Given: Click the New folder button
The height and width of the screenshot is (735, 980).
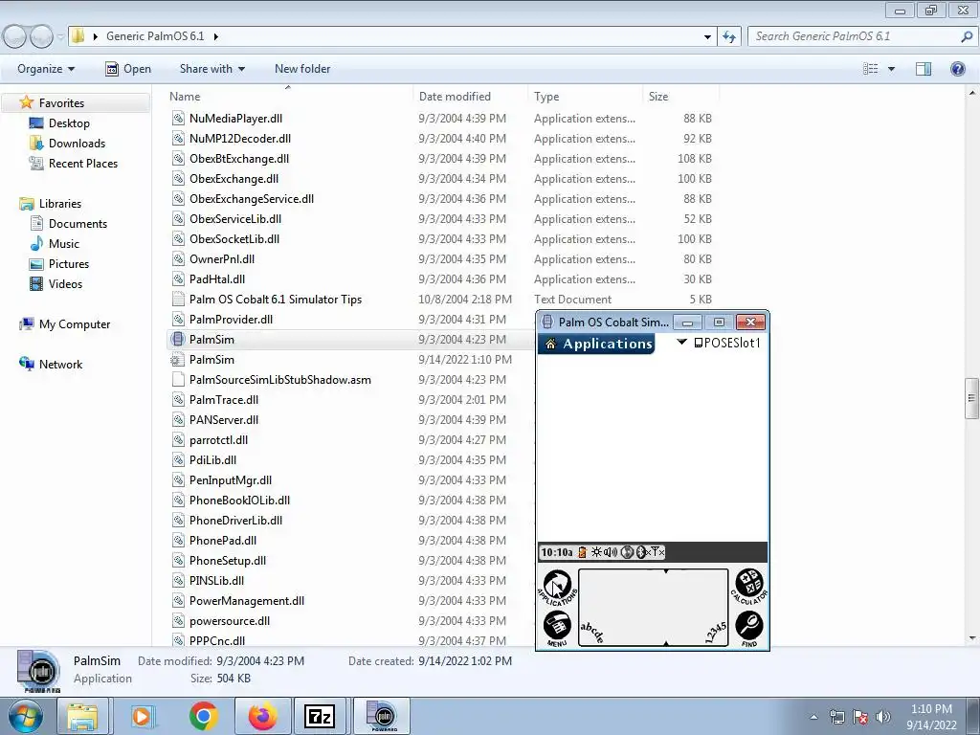Looking at the screenshot, I should [x=302, y=69].
